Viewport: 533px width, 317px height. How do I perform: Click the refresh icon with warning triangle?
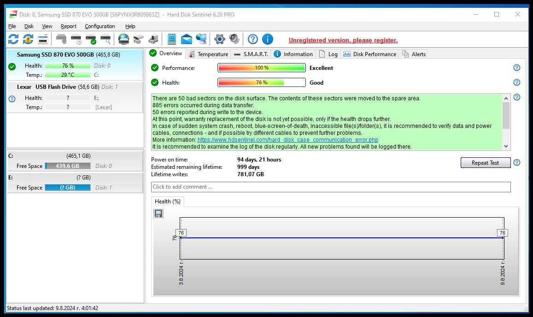click(x=28, y=40)
